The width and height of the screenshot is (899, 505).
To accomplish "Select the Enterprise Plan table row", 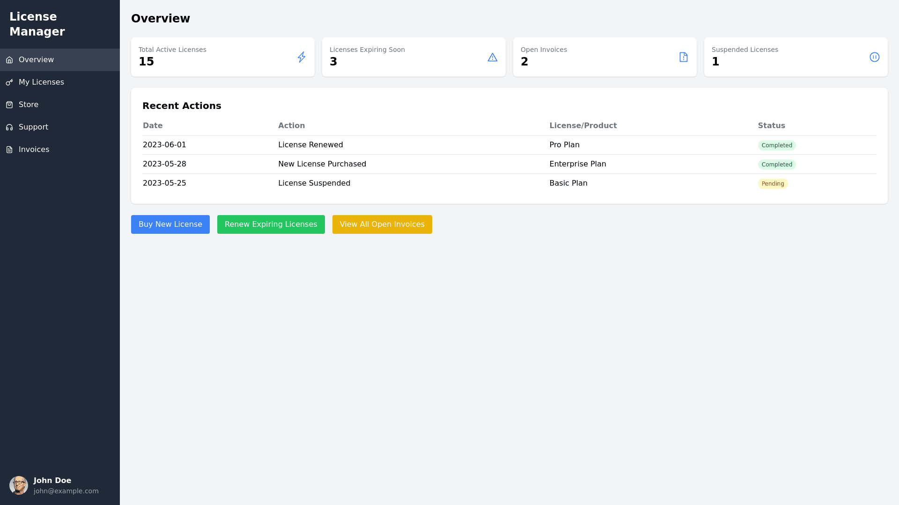I will [x=509, y=164].
